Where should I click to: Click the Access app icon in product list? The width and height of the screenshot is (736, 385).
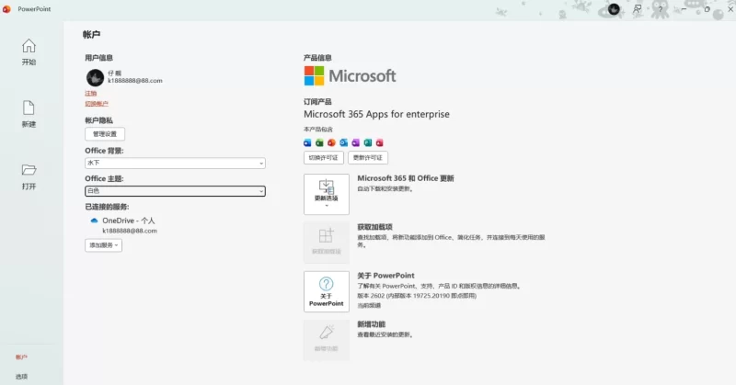tap(380, 142)
